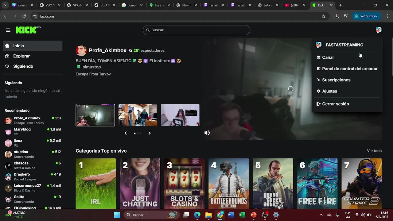Click the Explorar sidebar icon
This screenshot has height=221, width=393.
pyautogui.click(x=7, y=56)
